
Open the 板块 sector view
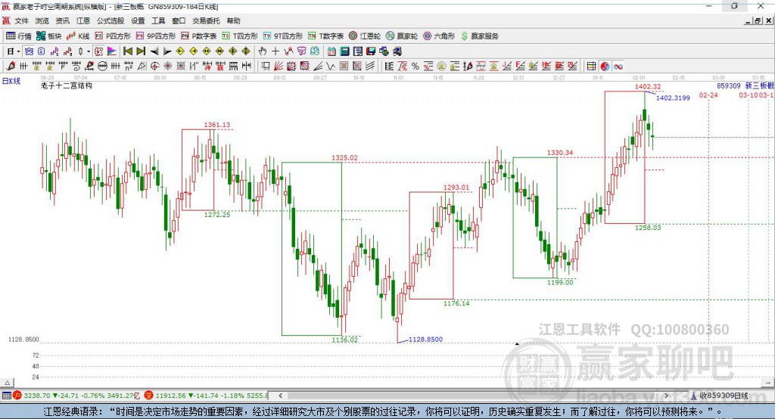[x=49, y=36]
